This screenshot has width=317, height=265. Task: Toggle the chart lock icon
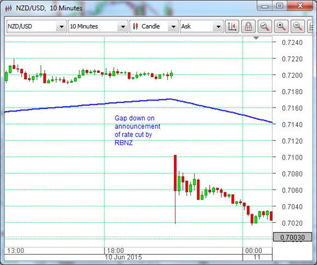[249, 26]
